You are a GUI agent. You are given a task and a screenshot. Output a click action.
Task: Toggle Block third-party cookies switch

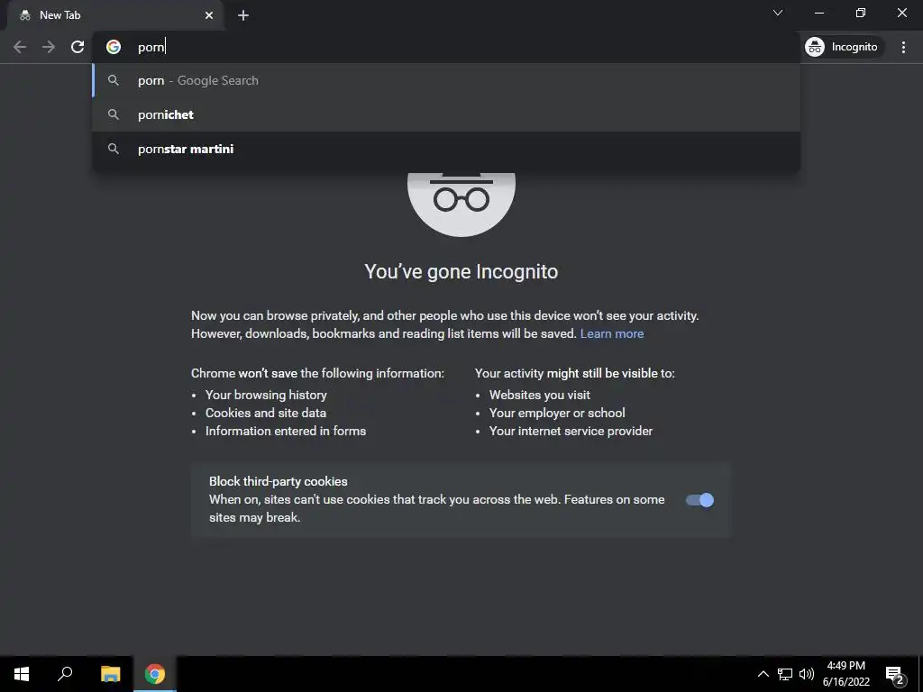(699, 500)
